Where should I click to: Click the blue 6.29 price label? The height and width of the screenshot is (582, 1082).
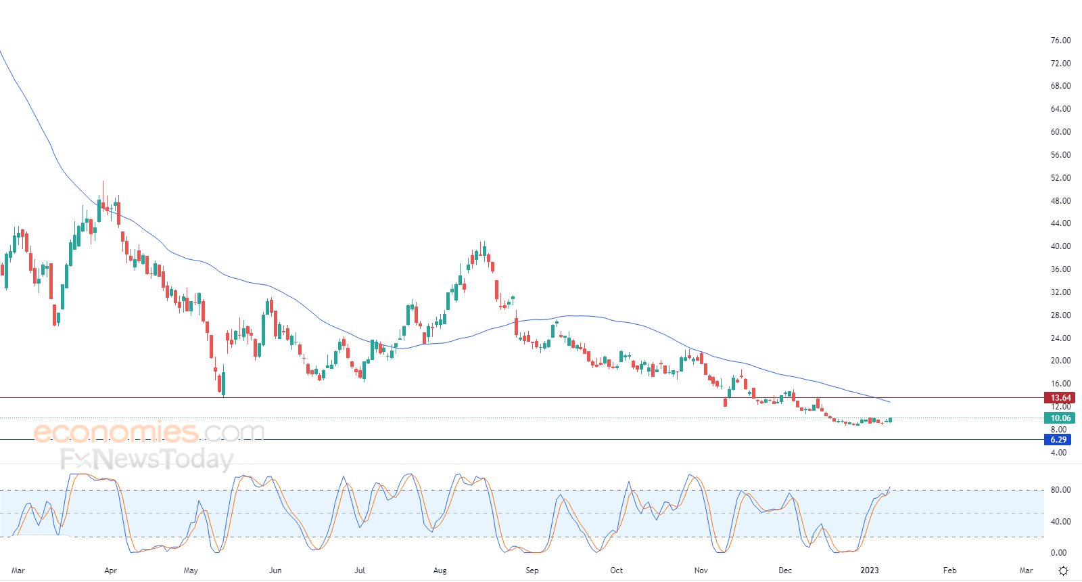click(1058, 440)
